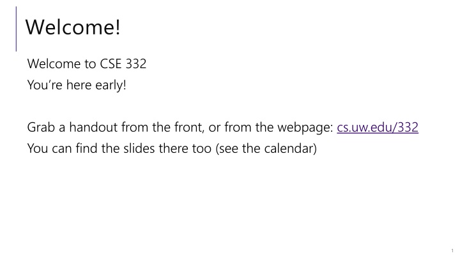The height and width of the screenshot is (258, 460).
Task: Select the "Welcome to CSE 332" line
Action: [87, 64]
